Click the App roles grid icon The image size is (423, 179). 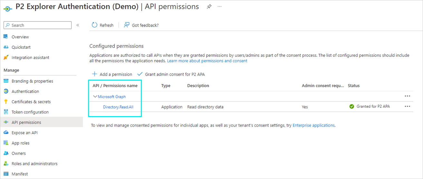(6, 143)
